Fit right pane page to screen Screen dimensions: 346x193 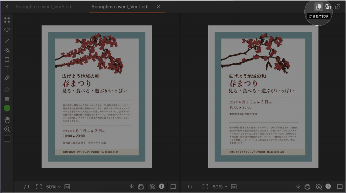[205, 187]
